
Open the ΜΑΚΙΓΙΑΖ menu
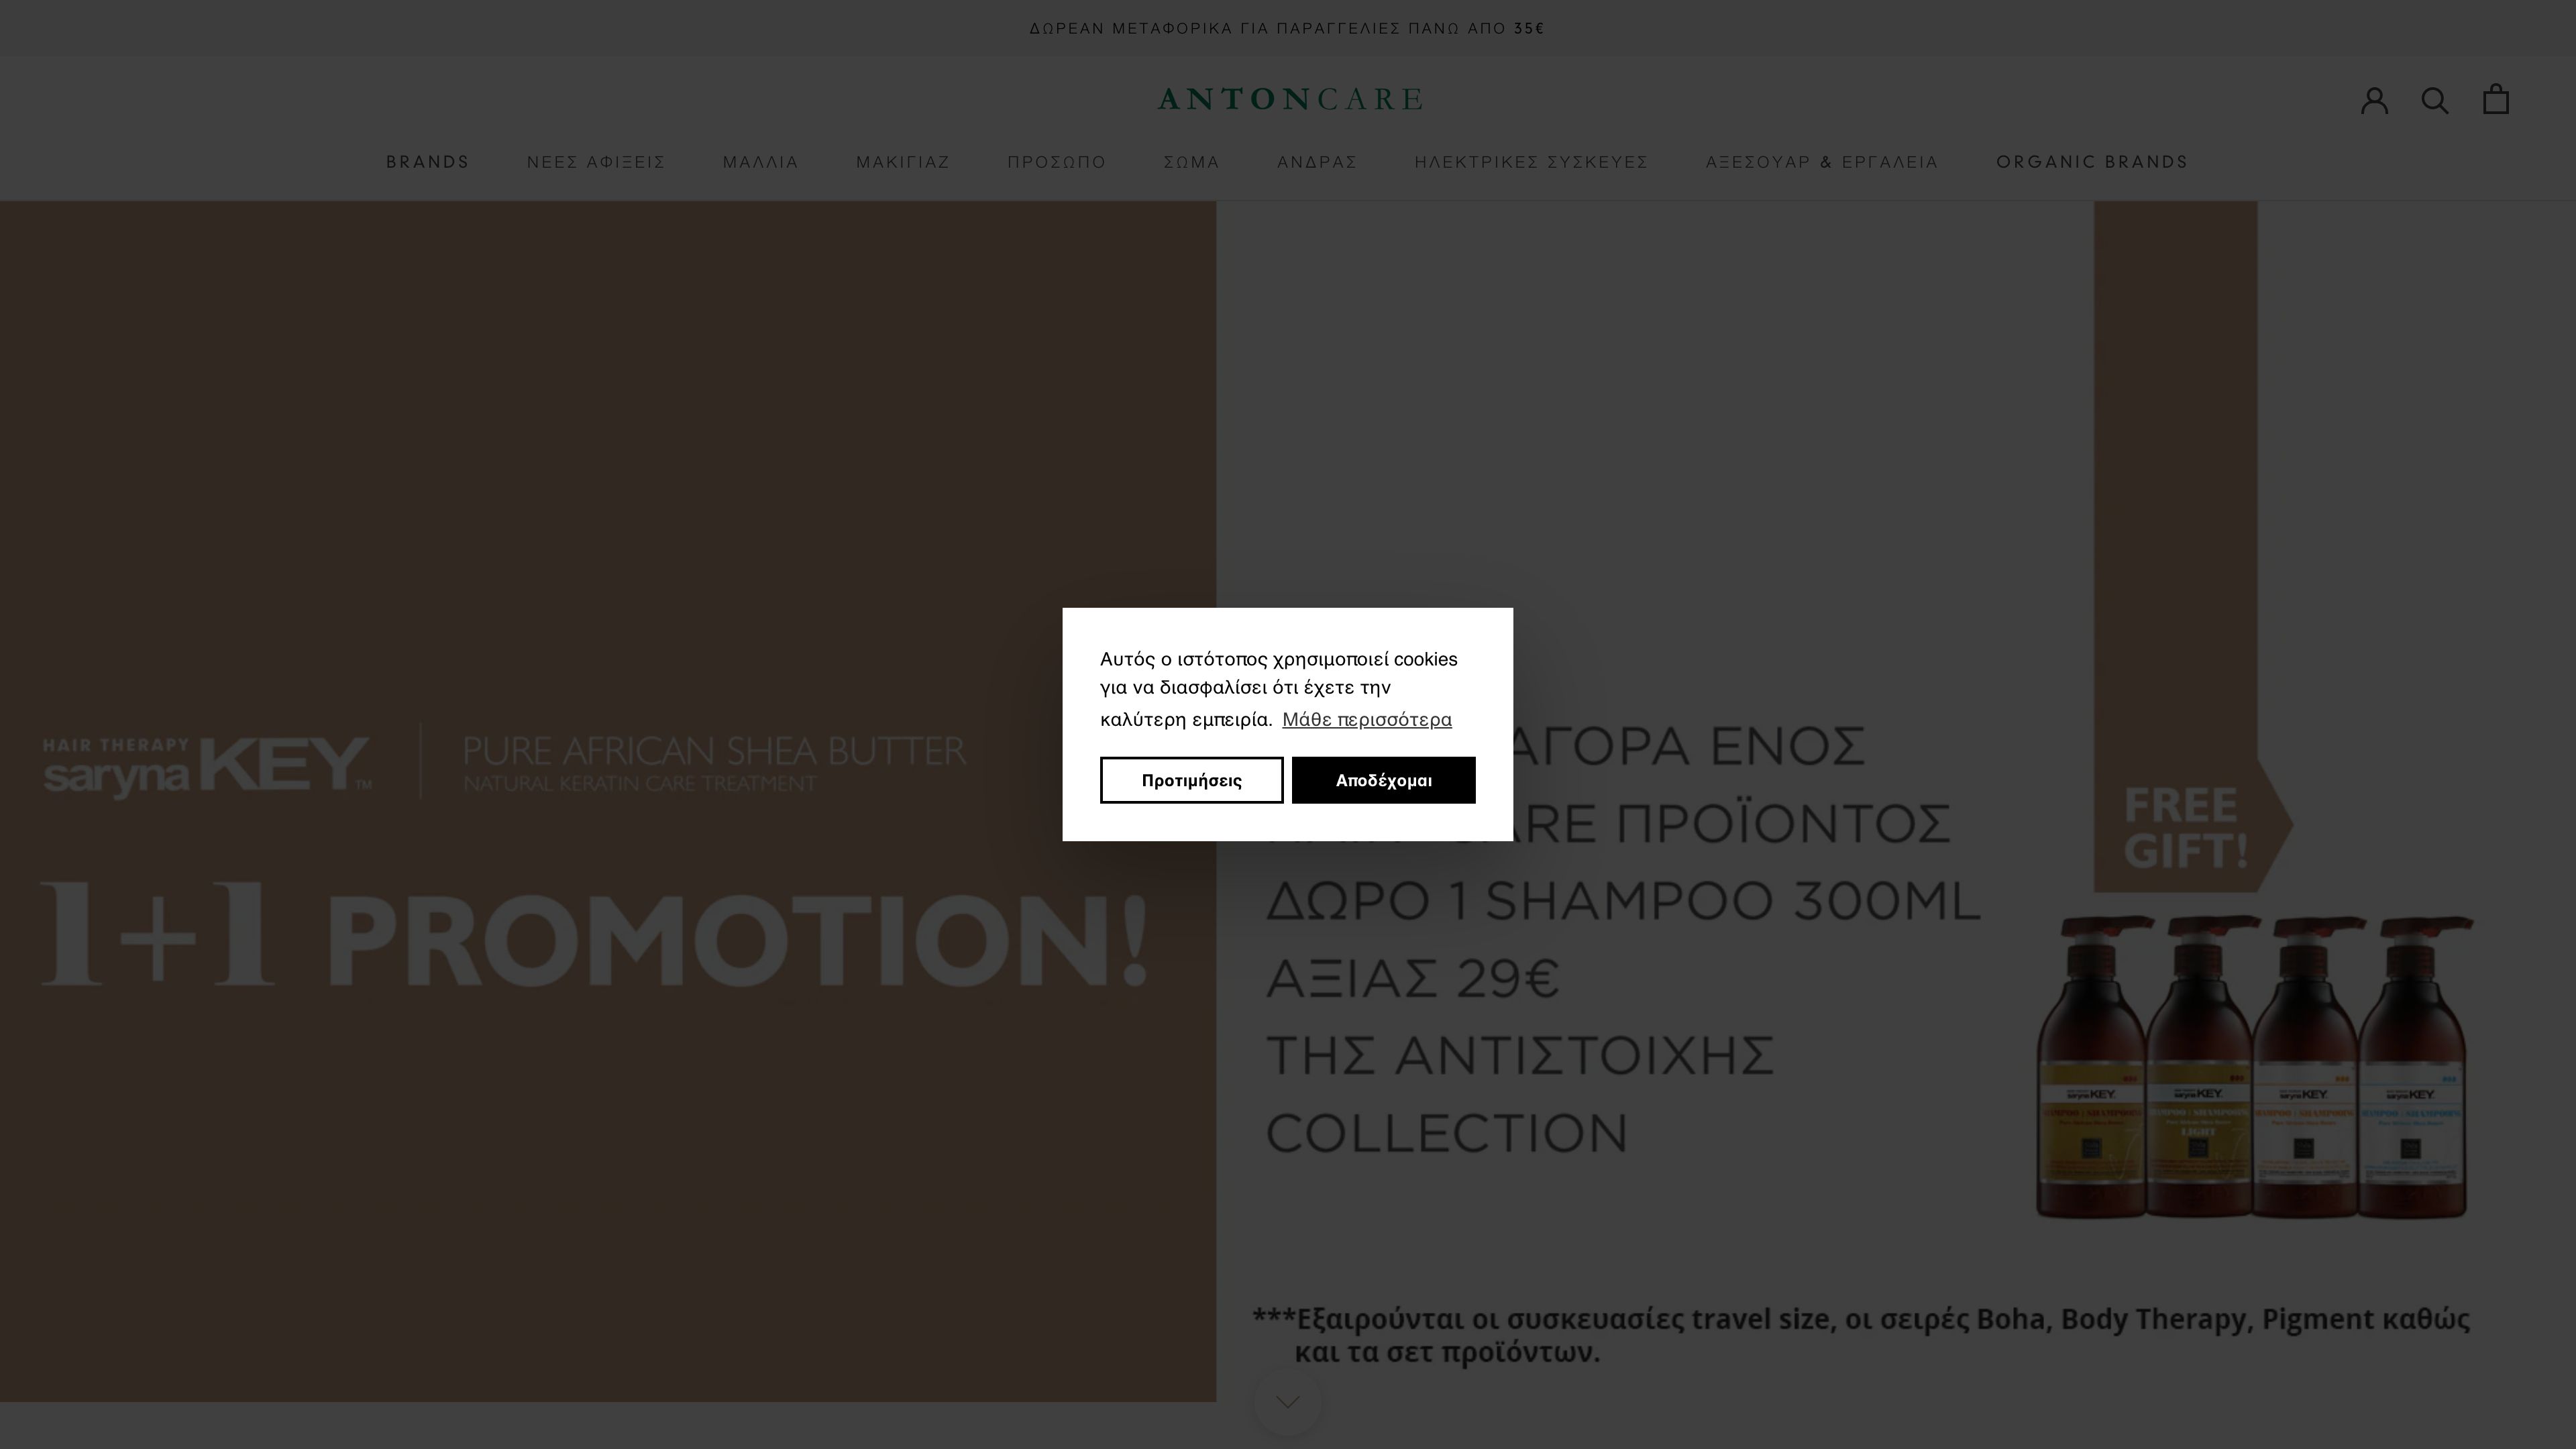coord(903,162)
